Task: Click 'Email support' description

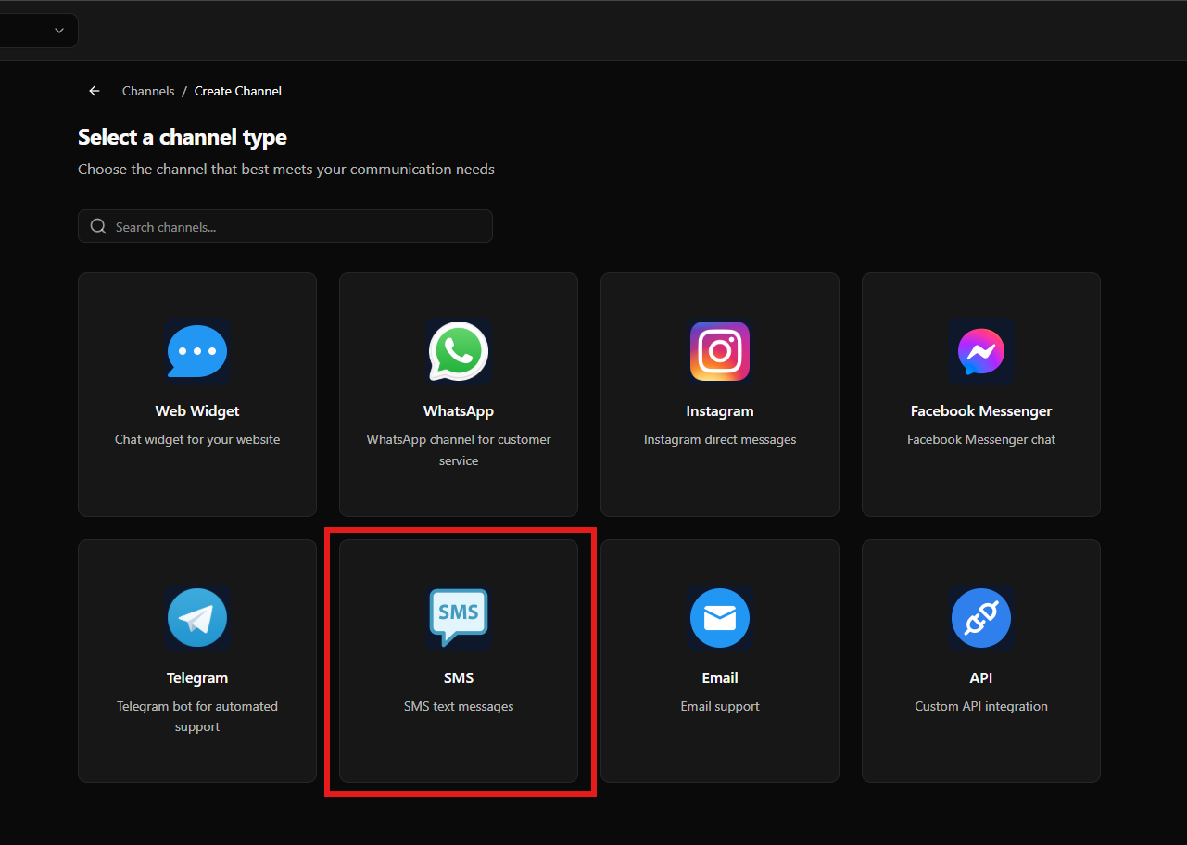Action: click(720, 706)
